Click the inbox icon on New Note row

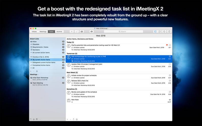pos(170,100)
